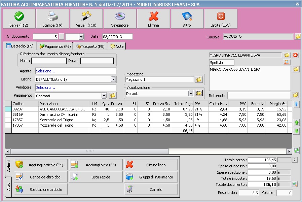Image resolution: width=302 pixels, height=202 pixels.
Task: Click Aggiungi articolo (F4)
Action: pyautogui.click(x=41, y=165)
